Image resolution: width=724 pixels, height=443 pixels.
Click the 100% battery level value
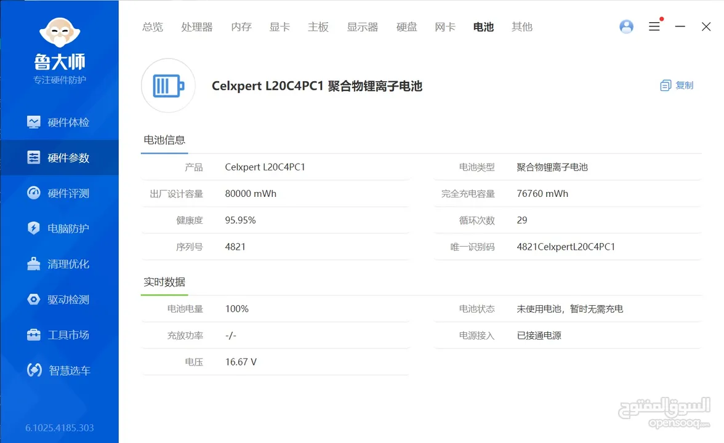pos(237,309)
